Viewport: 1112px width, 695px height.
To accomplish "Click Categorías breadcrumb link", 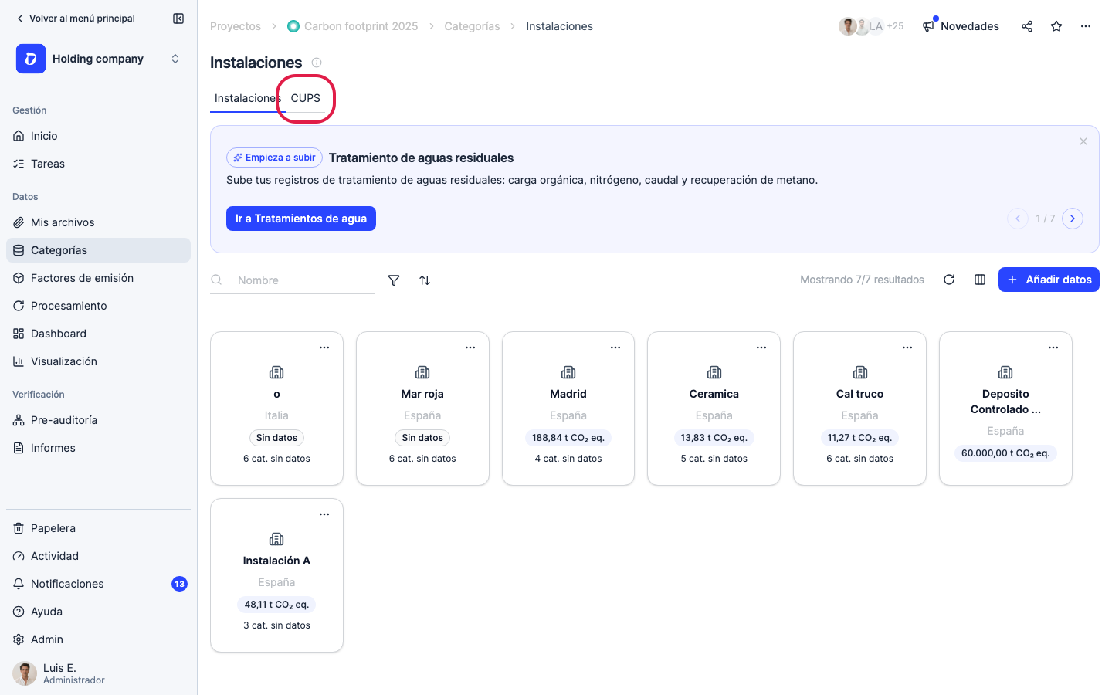I will [x=472, y=26].
